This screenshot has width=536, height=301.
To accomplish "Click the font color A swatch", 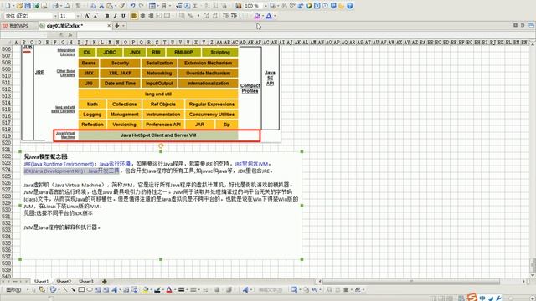I will (269, 16).
